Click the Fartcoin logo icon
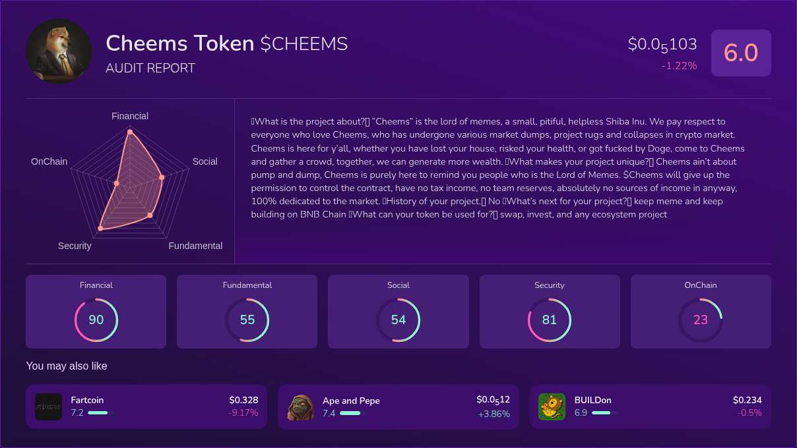Viewport: 797px width, 448px height. [49, 406]
